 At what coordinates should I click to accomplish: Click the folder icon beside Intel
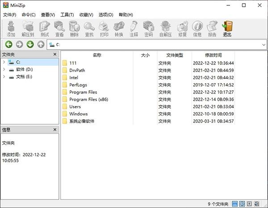(65, 77)
